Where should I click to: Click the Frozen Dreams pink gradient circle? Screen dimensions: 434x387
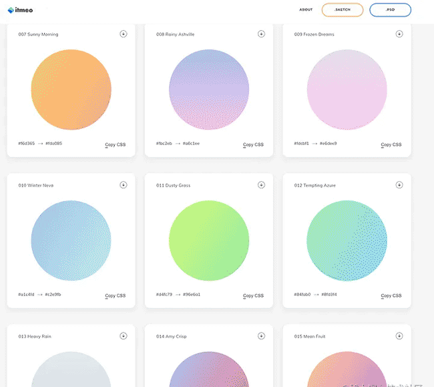coord(347,90)
